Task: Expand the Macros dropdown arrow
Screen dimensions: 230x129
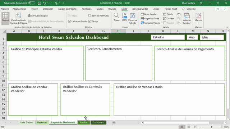Action: coord(198,23)
